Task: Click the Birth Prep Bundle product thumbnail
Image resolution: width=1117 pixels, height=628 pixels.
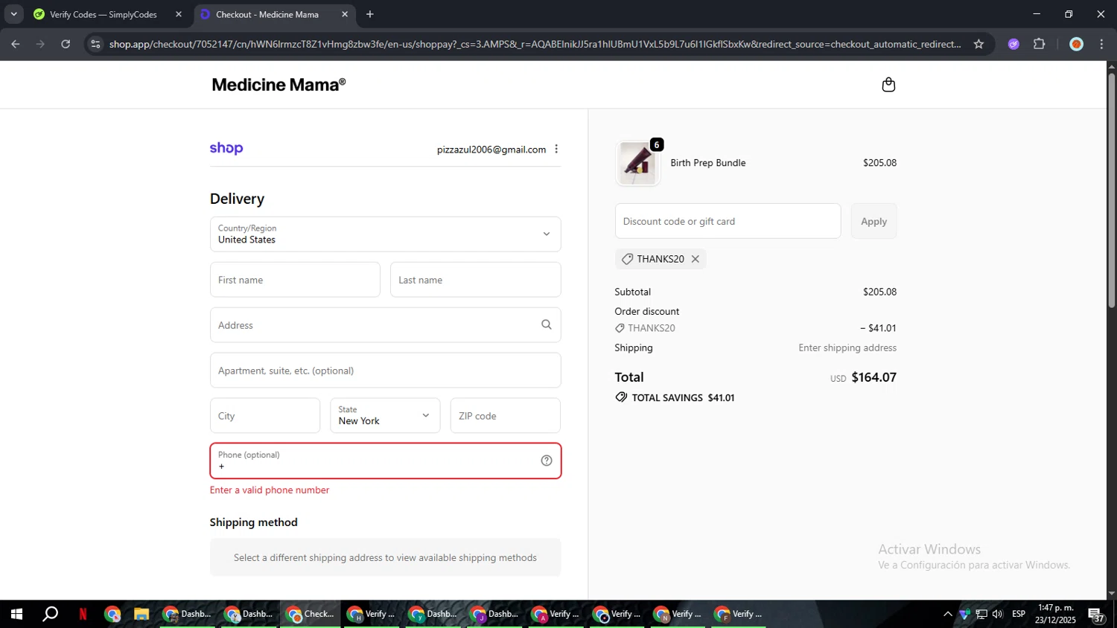Action: 638,163
